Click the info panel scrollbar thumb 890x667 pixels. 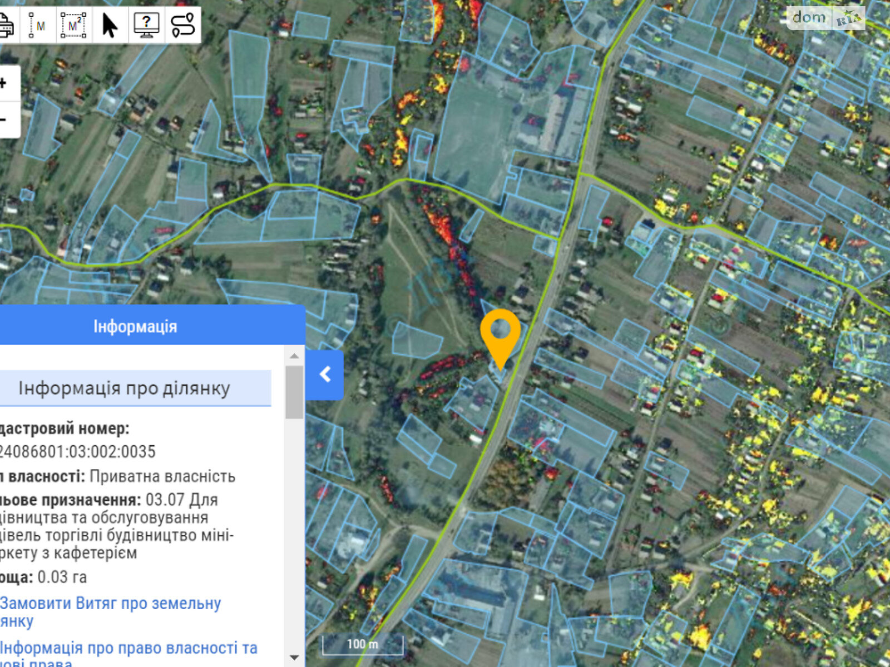point(294,392)
